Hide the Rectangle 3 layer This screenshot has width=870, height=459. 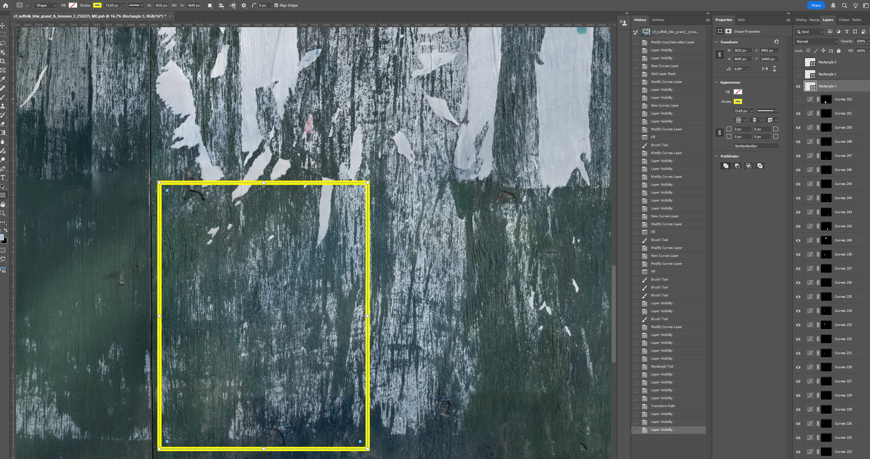pyautogui.click(x=798, y=86)
